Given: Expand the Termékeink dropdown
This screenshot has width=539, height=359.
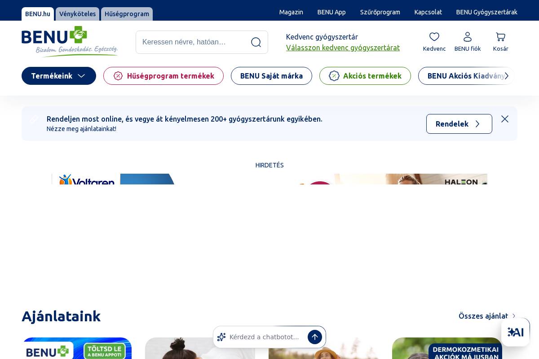Looking at the screenshot, I should [59, 76].
